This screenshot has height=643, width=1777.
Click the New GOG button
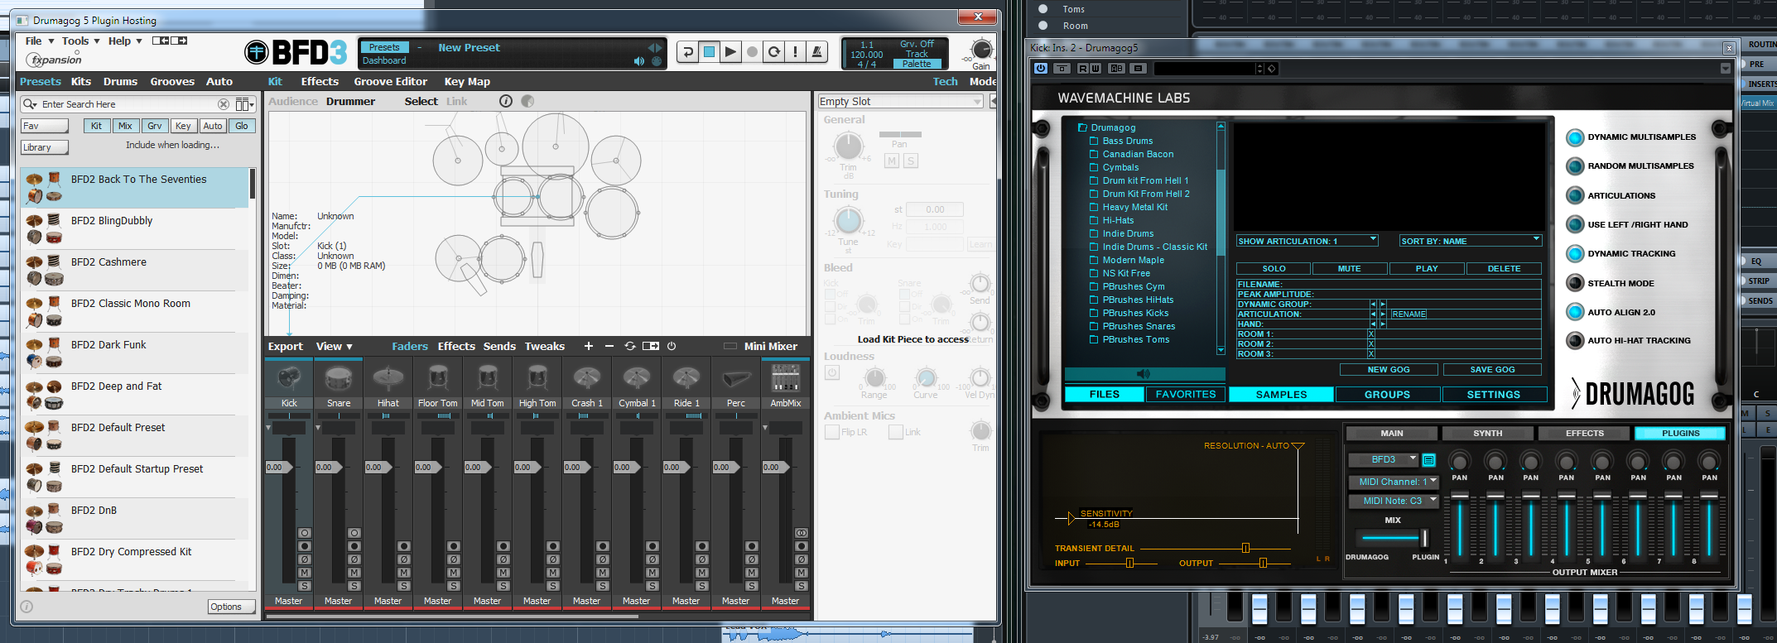click(x=1389, y=370)
